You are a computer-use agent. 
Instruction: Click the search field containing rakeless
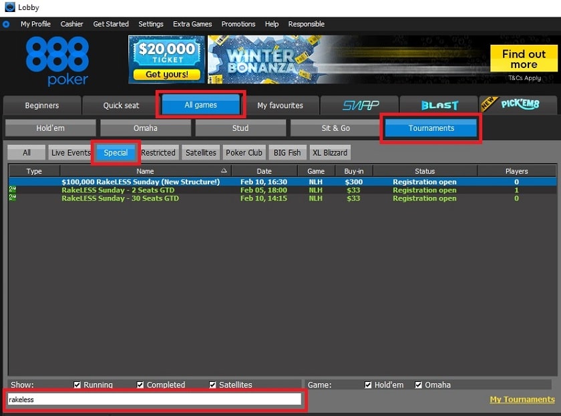click(x=154, y=399)
